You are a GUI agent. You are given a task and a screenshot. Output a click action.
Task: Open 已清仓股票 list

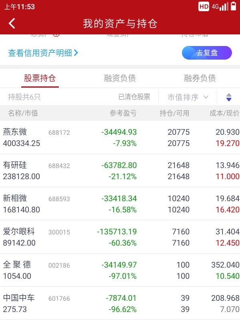pyautogui.click(x=134, y=97)
